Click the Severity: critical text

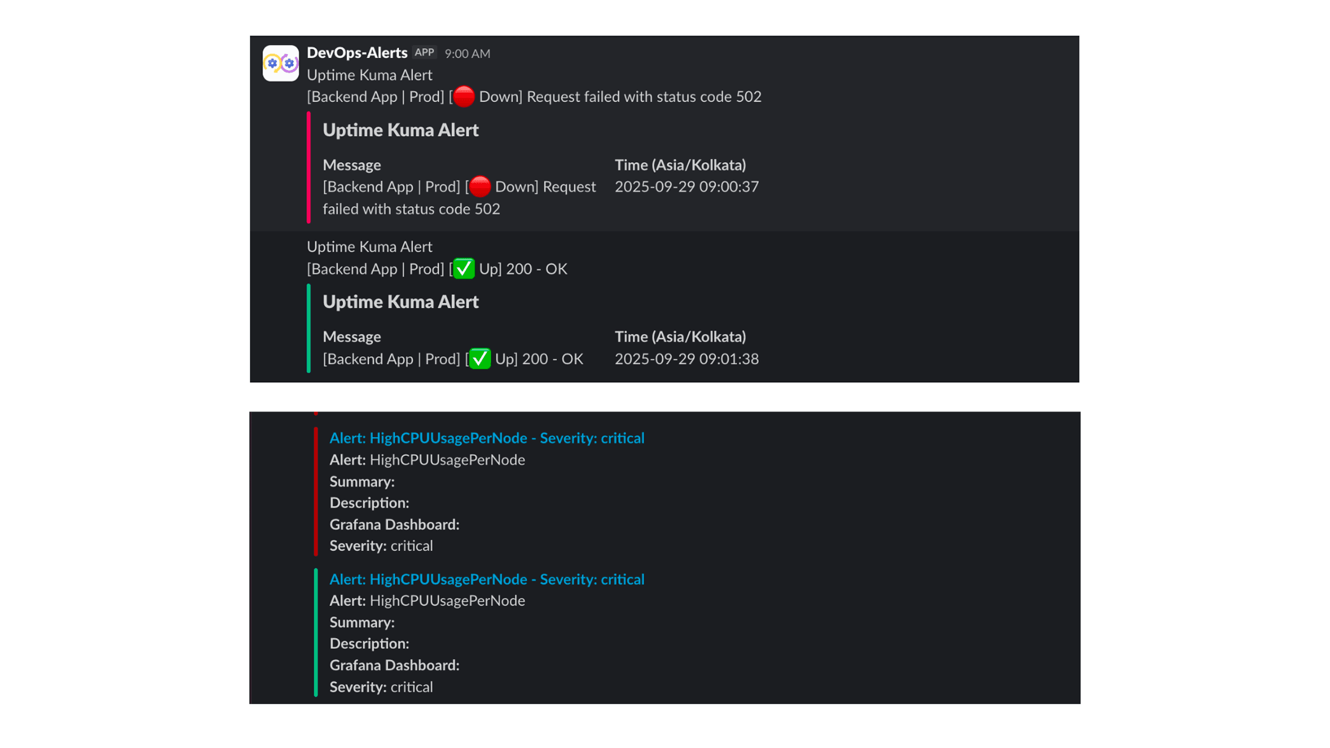coord(381,546)
